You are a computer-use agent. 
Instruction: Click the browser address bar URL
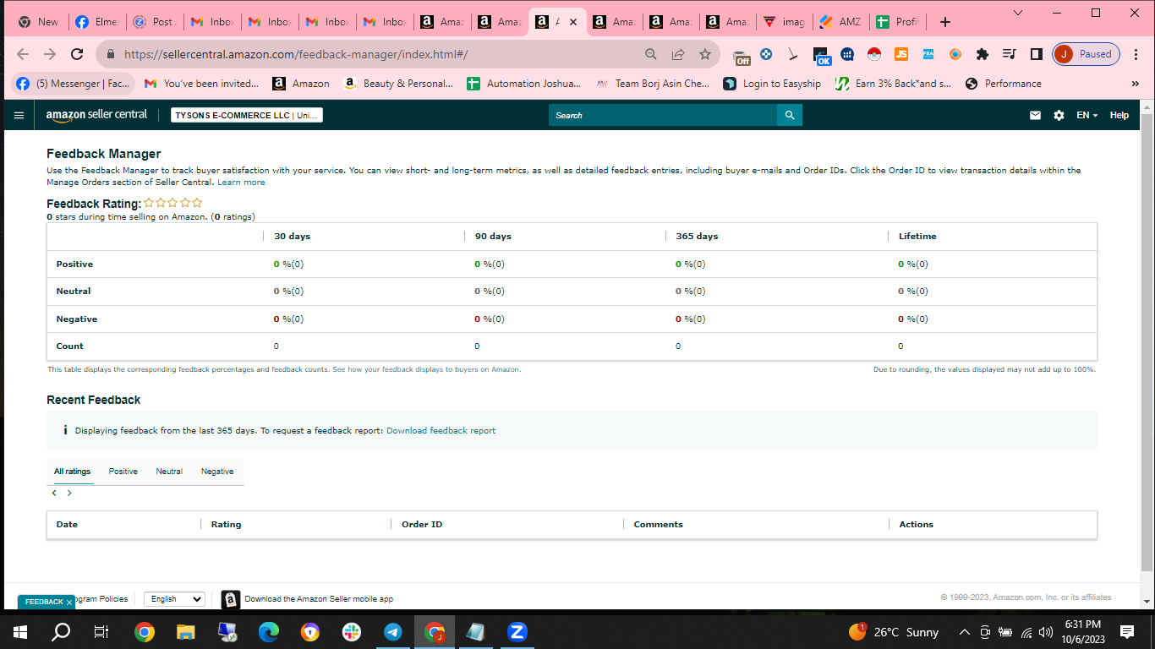pyautogui.click(x=296, y=54)
